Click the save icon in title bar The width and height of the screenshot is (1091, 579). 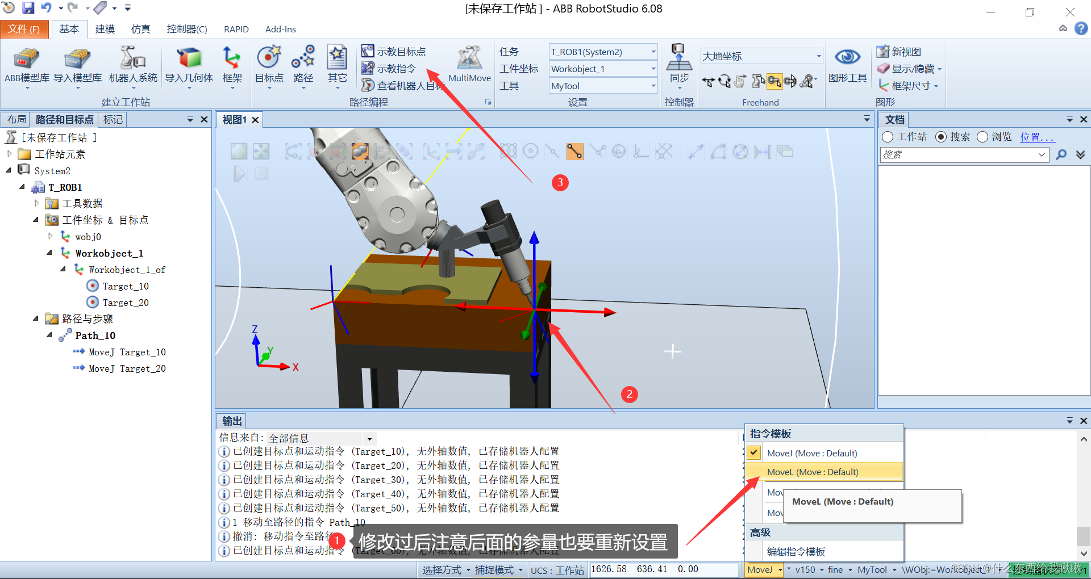tap(28, 8)
